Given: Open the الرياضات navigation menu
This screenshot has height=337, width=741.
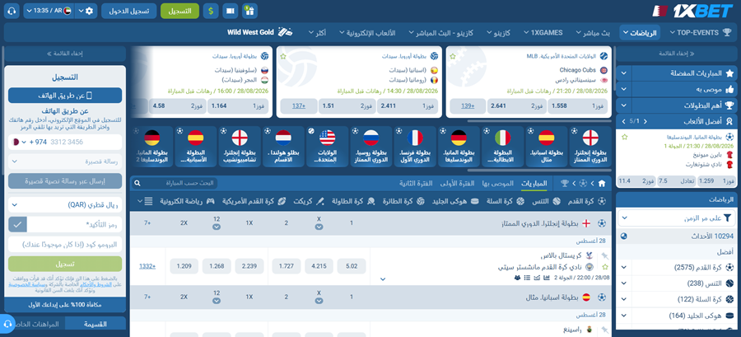Looking at the screenshot, I should pyautogui.click(x=640, y=33).
